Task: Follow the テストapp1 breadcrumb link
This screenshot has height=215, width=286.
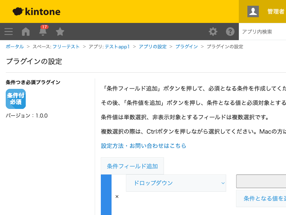Action: (x=117, y=47)
